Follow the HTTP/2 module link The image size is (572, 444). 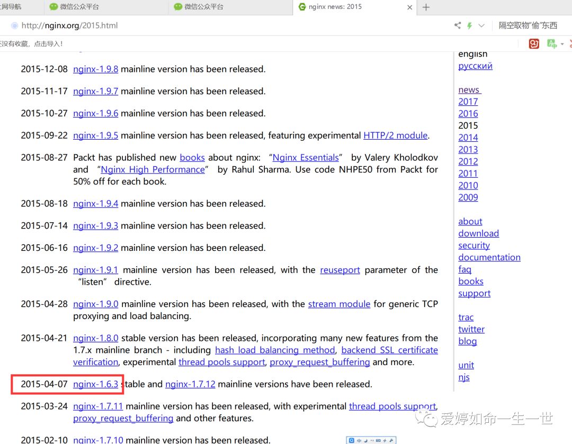(396, 135)
